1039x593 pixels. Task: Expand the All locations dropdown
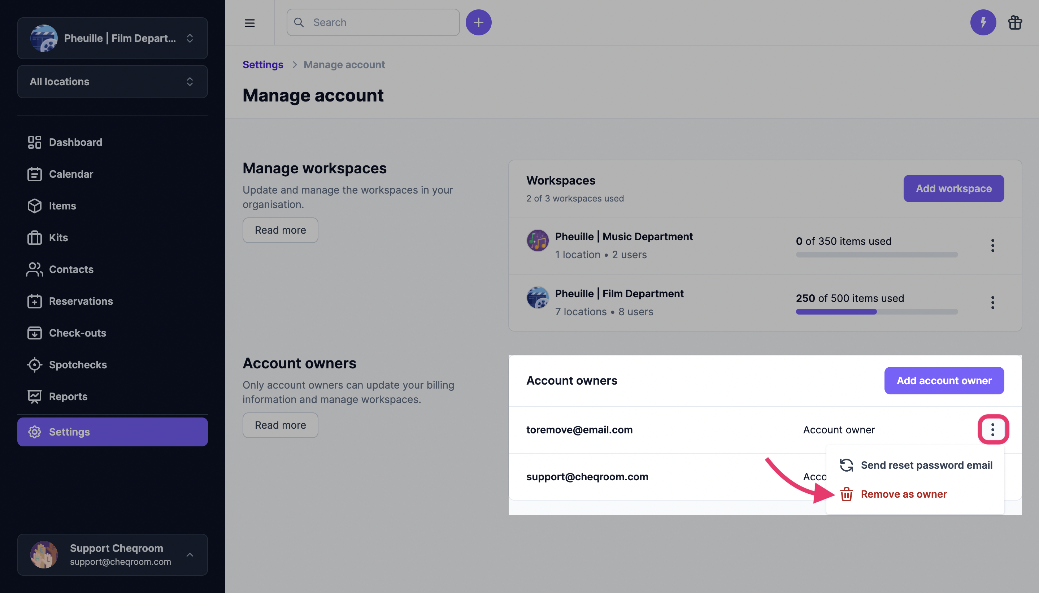(x=112, y=82)
